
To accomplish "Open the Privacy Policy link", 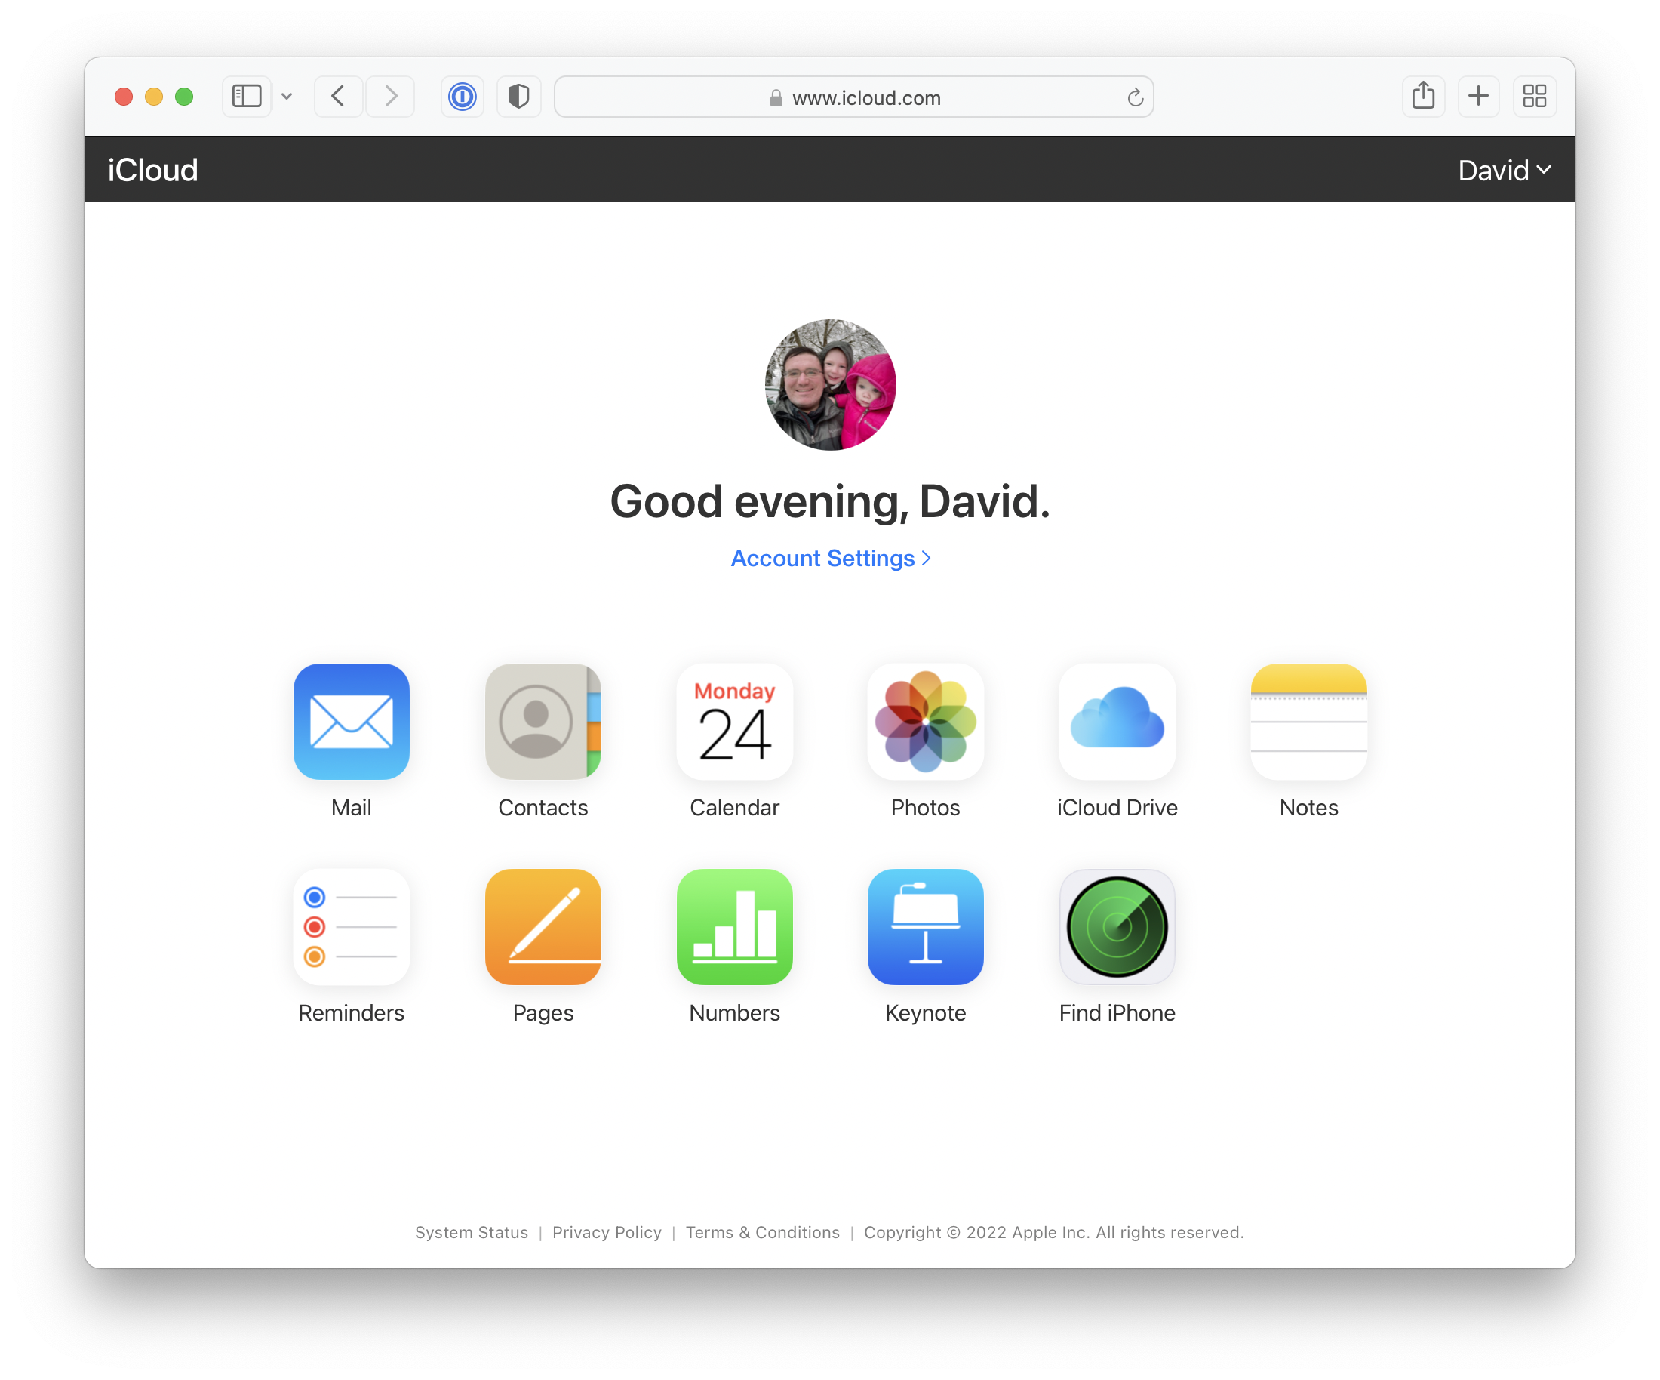I will tap(607, 1232).
